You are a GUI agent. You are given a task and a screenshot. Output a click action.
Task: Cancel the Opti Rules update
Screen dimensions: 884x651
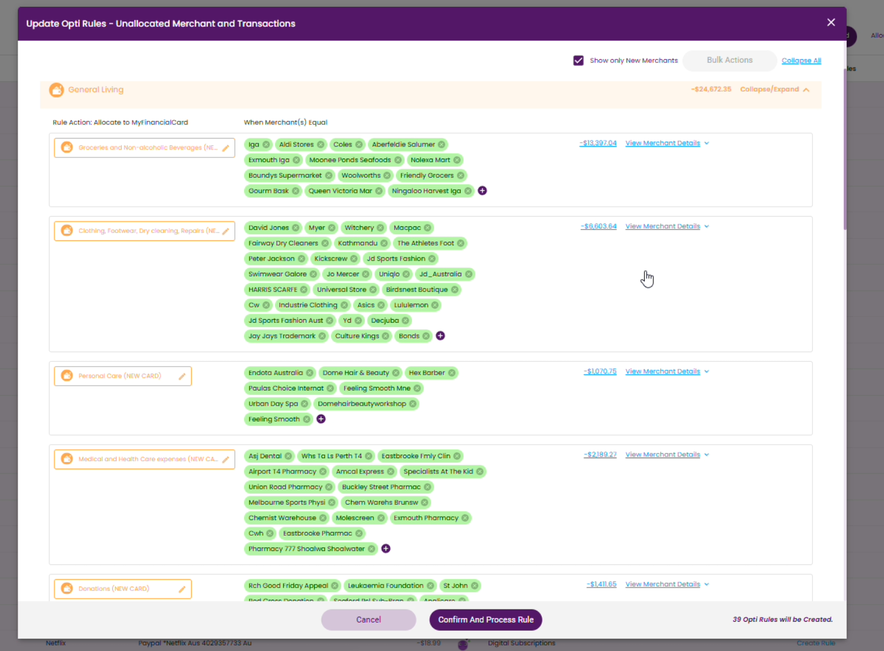pyautogui.click(x=368, y=620)
